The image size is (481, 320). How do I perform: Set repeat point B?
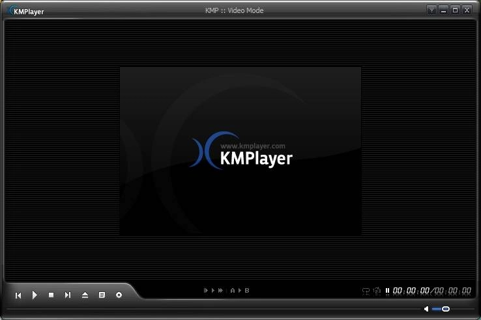tap(247, 290)
